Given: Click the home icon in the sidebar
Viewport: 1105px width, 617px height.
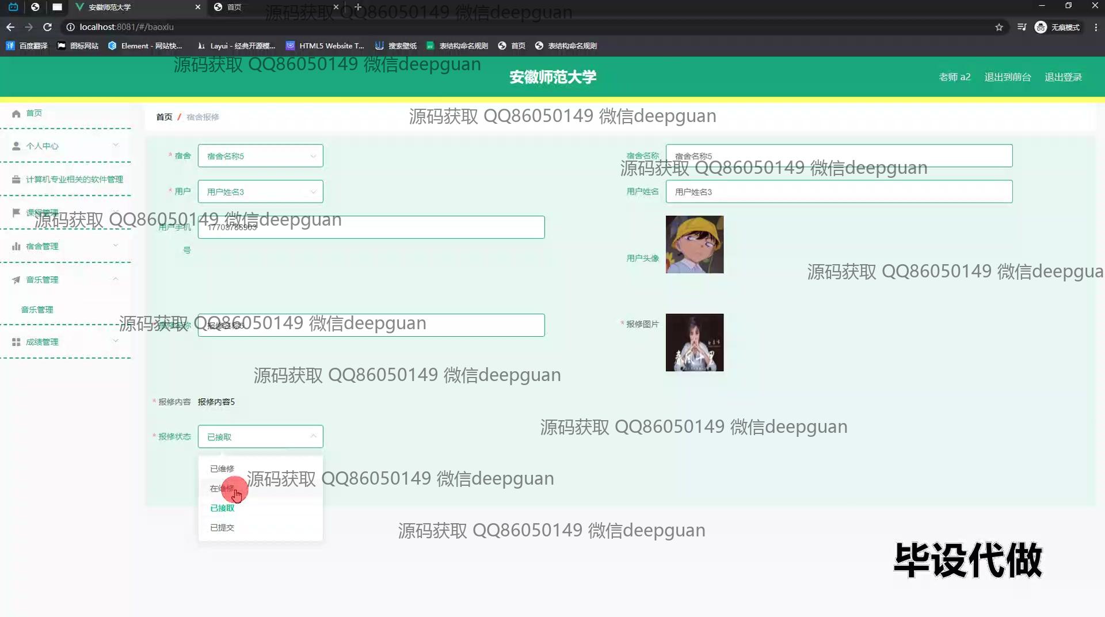Looking at the screenshot, I should [x=16, y=113].
